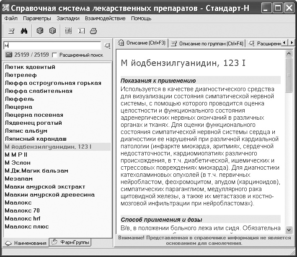Select Люцерна посевная from the list
297x257 pixels.
(x=34, y=115)
